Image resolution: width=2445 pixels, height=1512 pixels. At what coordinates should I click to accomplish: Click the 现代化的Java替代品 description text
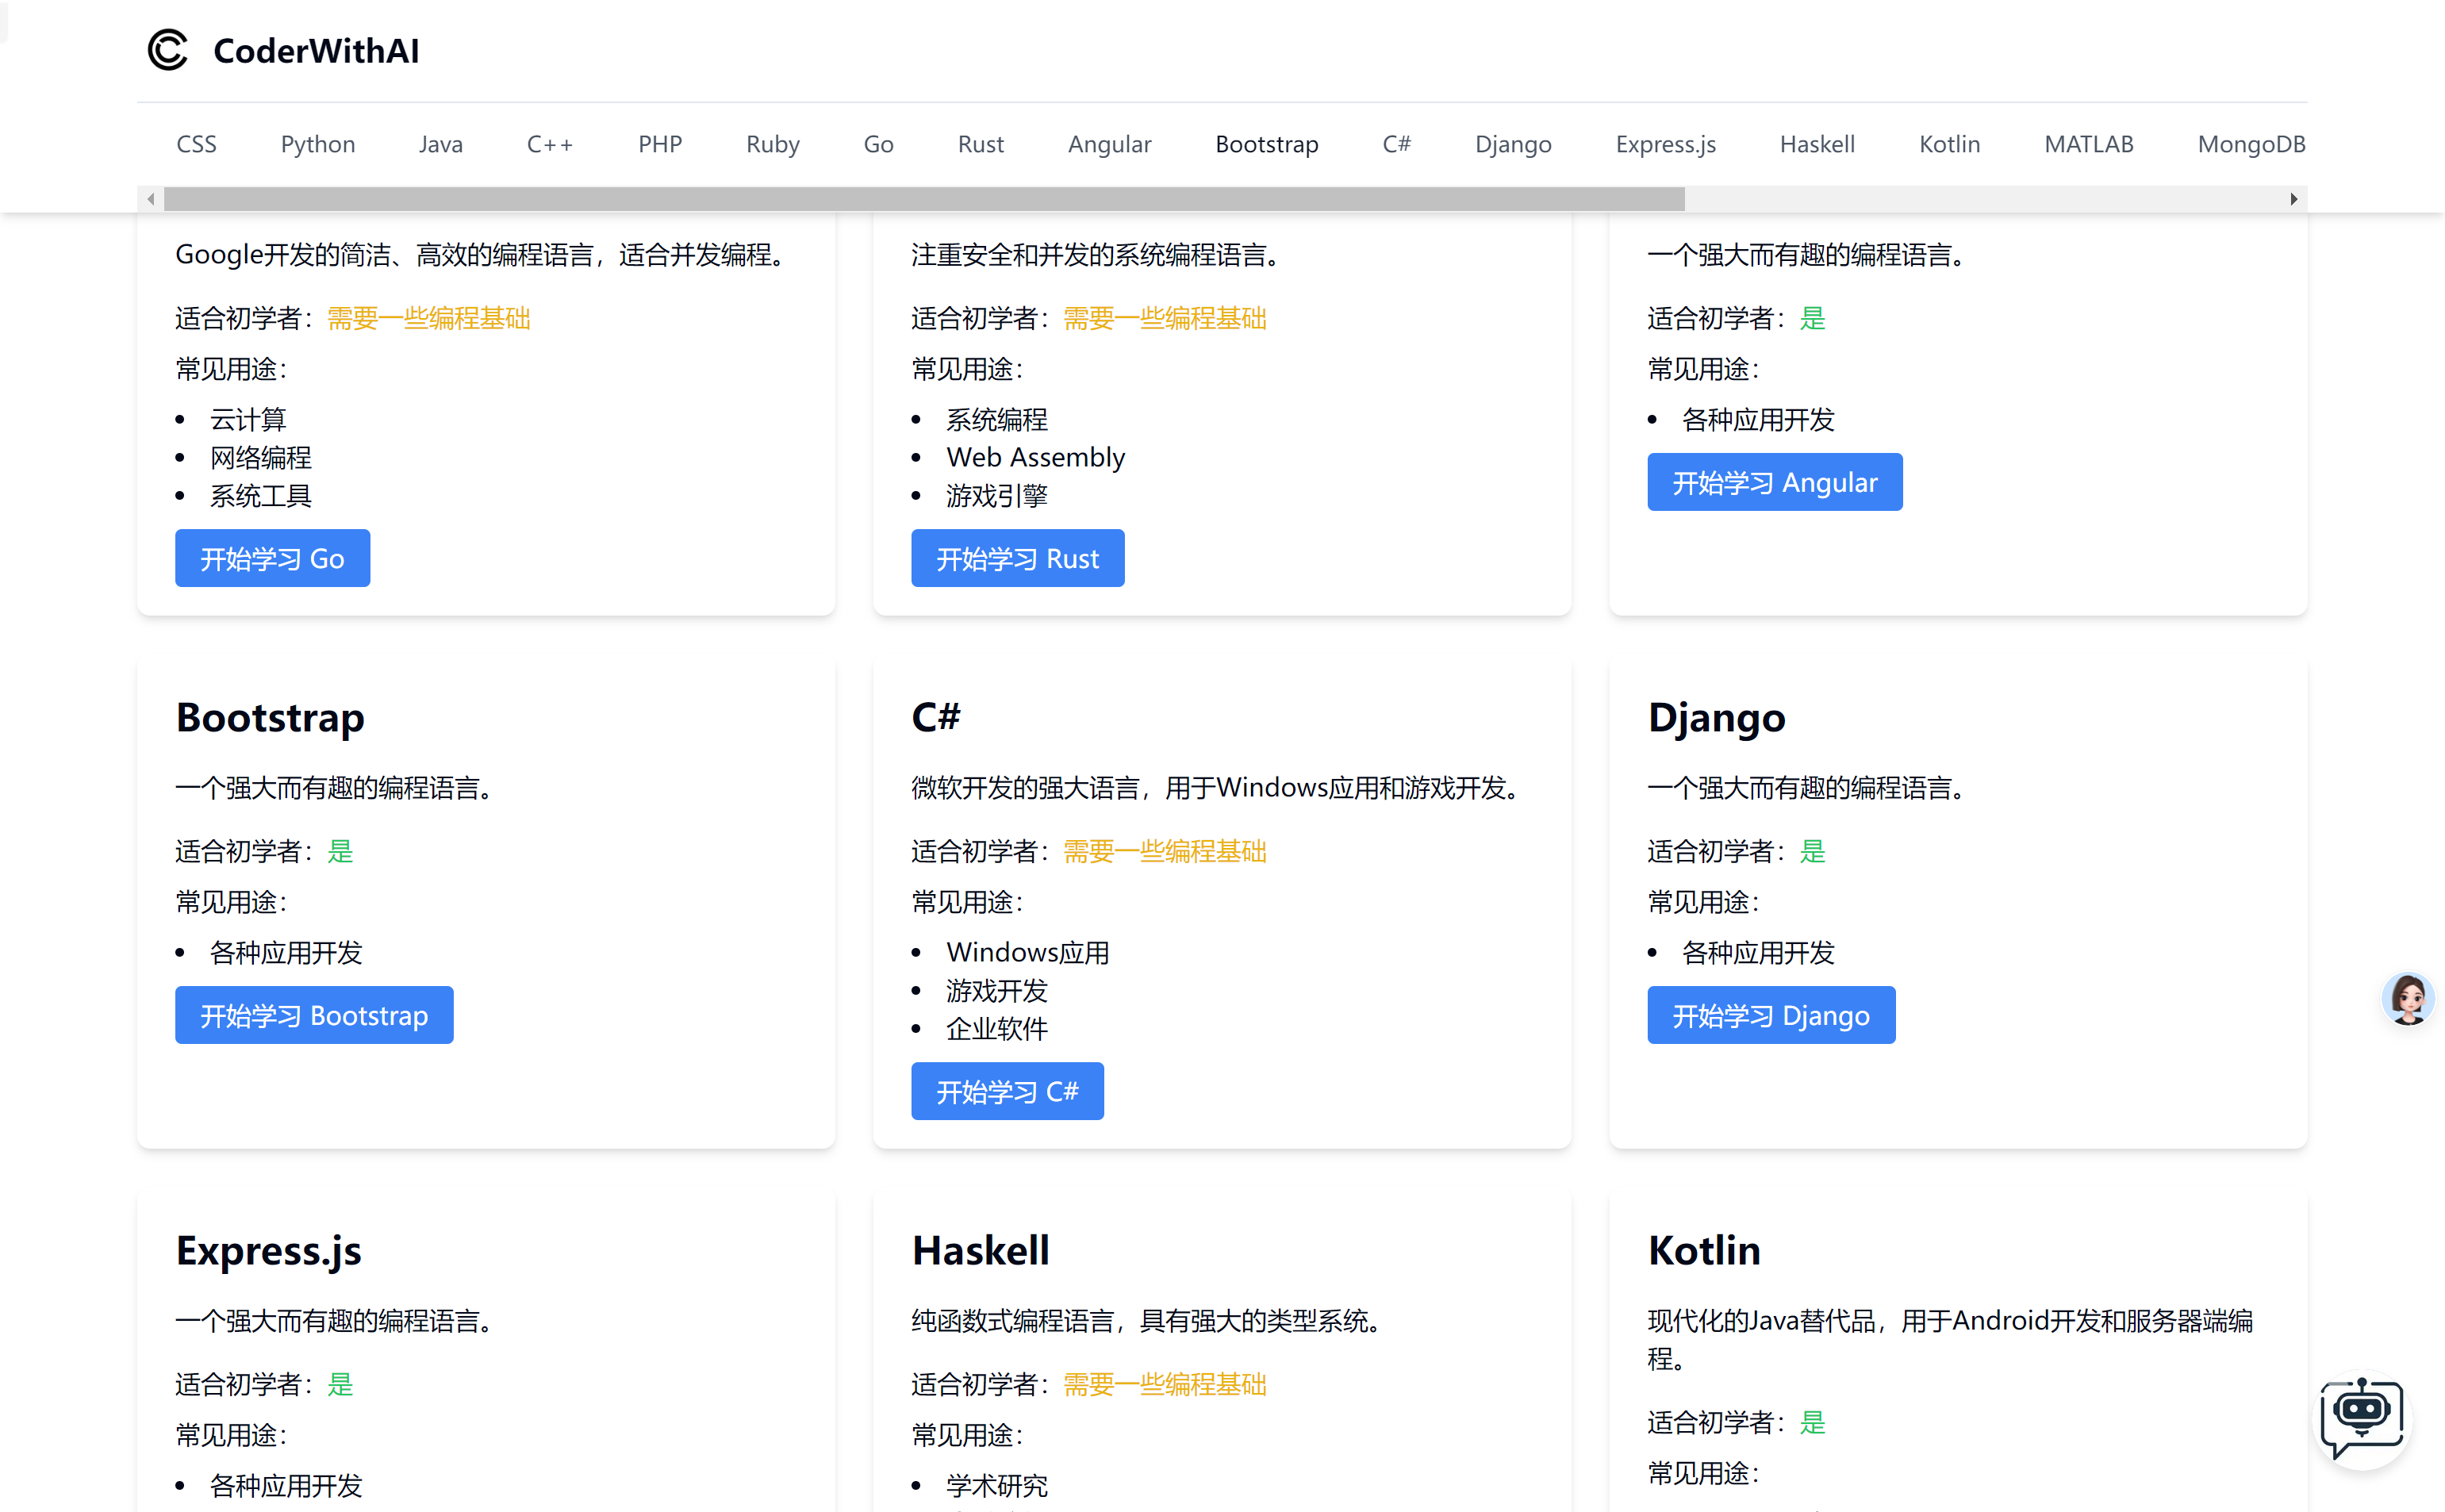[1950, 1340]
